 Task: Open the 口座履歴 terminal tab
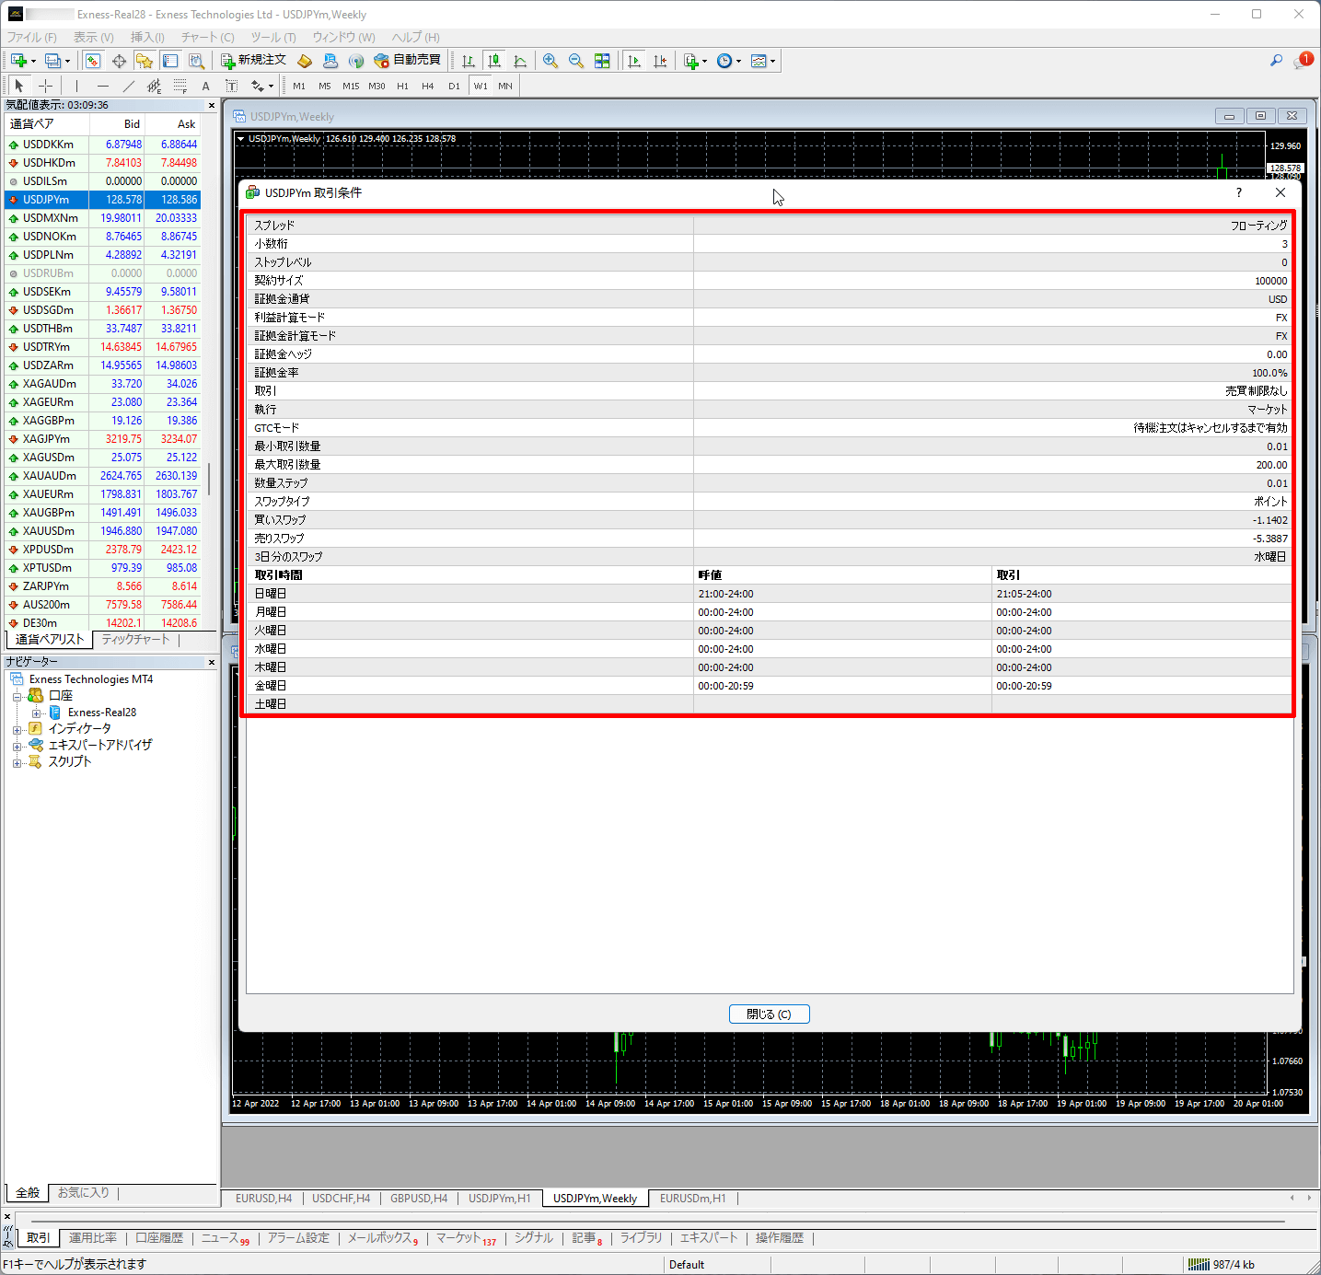(159, 1238)
